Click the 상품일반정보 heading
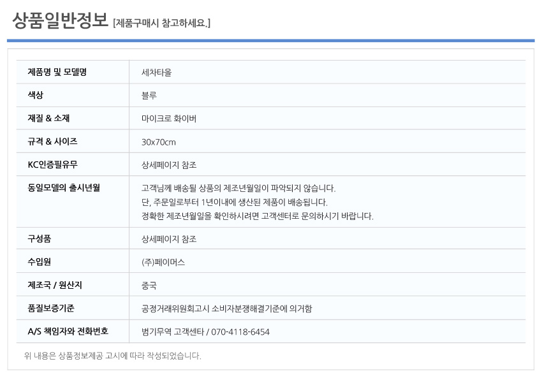Image resolution: width=542 pixels, height=380 pixels. click(x=60, y=20)
